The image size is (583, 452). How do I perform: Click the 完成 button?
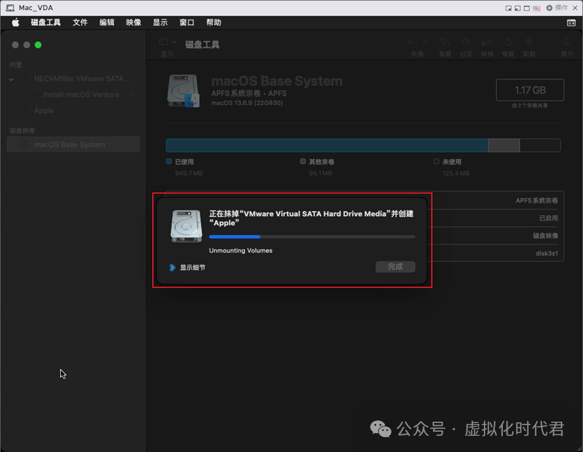395,267
